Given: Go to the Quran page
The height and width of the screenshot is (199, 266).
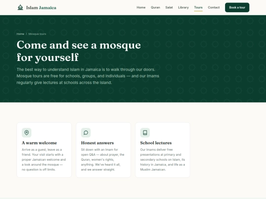Looking at the screenshot, I should (155, 7).
